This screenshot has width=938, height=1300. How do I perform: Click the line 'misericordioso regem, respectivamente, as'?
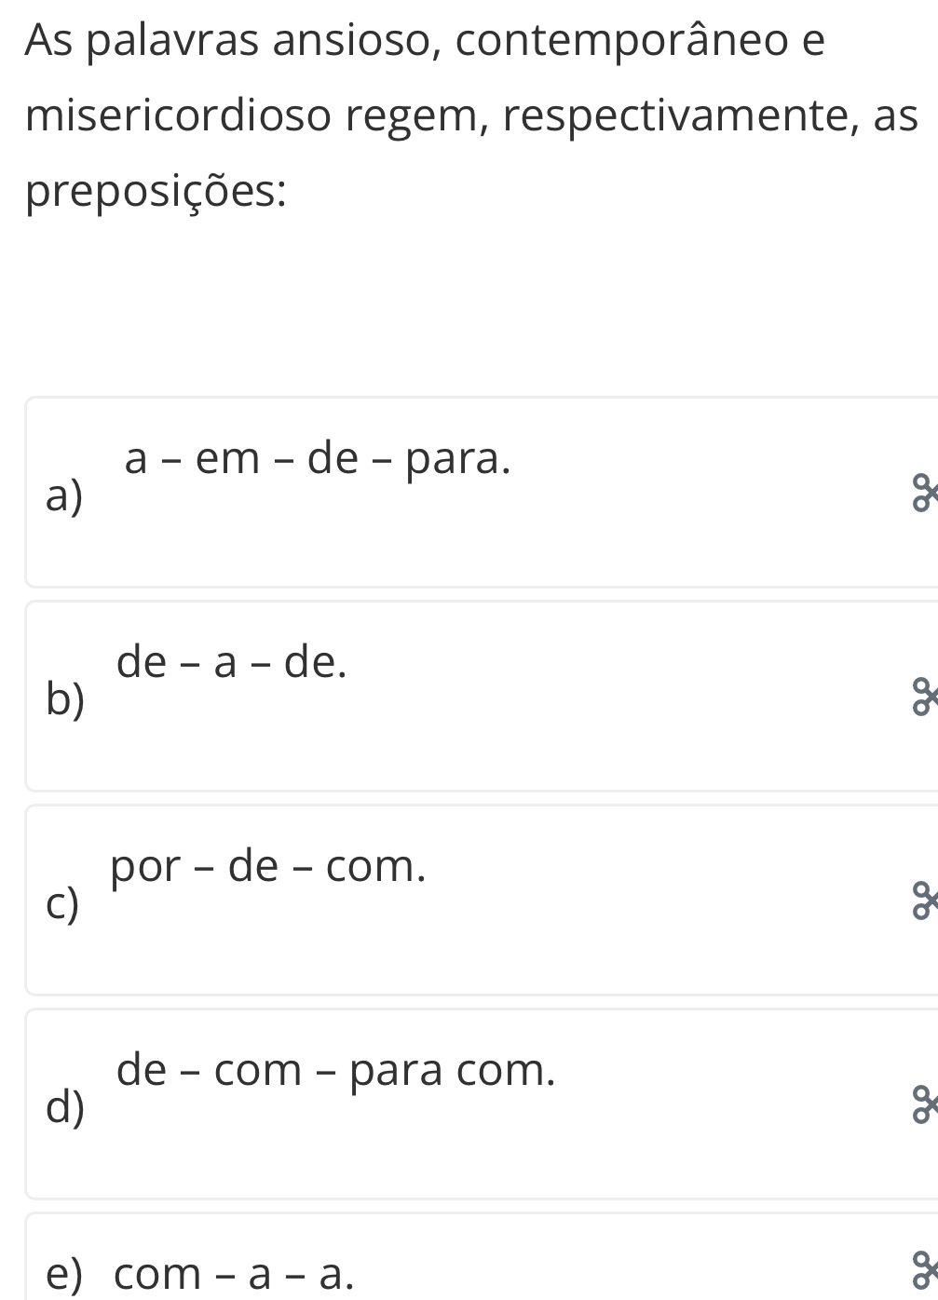(x=472, y=117)
